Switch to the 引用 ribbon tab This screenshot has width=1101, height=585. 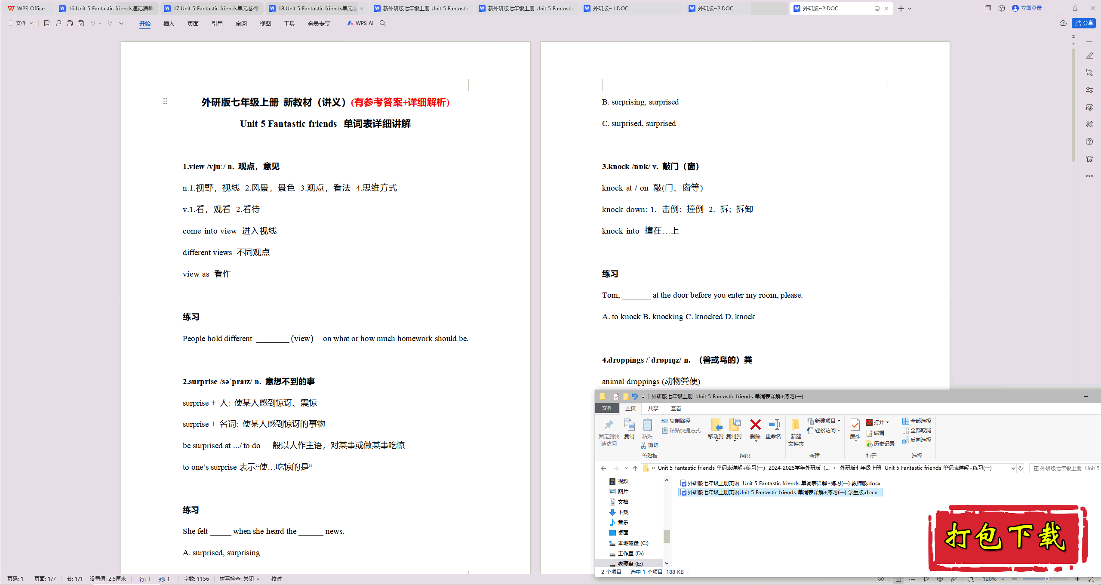pyautogui.click(x=217, y=24)
